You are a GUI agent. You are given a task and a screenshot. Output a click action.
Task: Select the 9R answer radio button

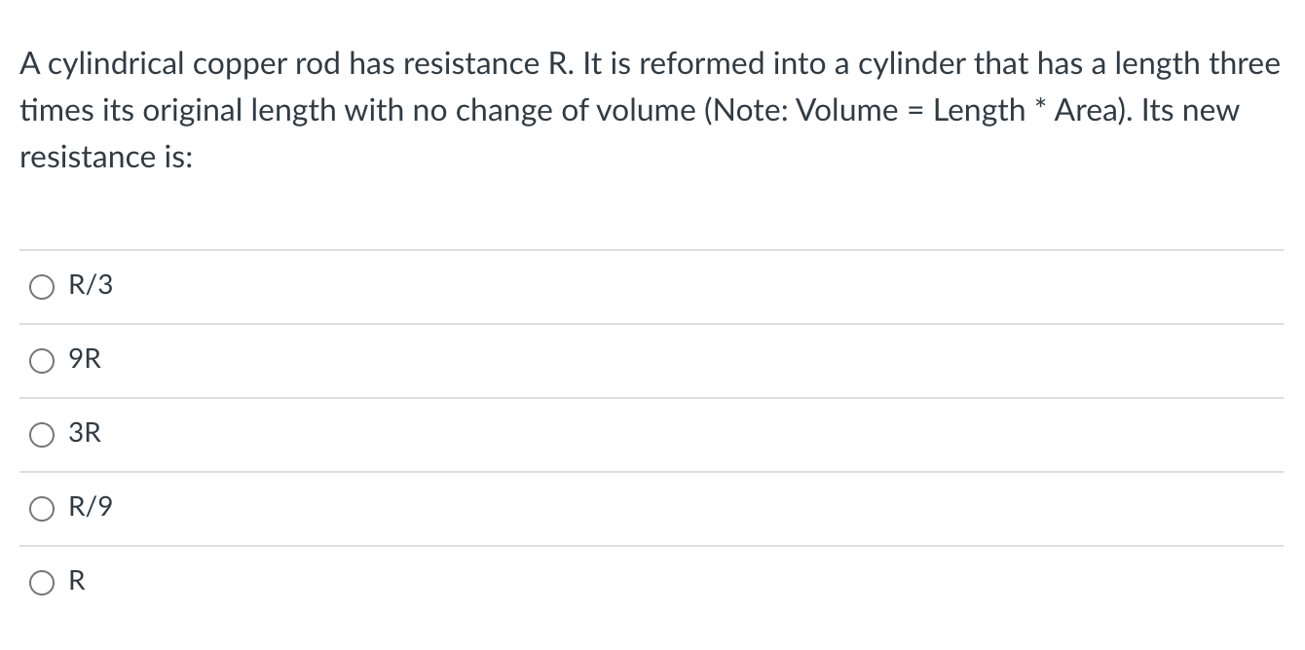(41, 360)
